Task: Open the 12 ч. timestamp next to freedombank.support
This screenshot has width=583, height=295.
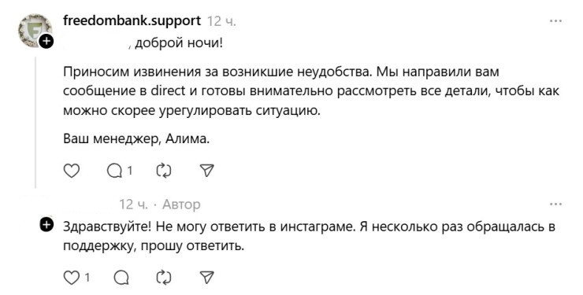Action: pos(221,21)
